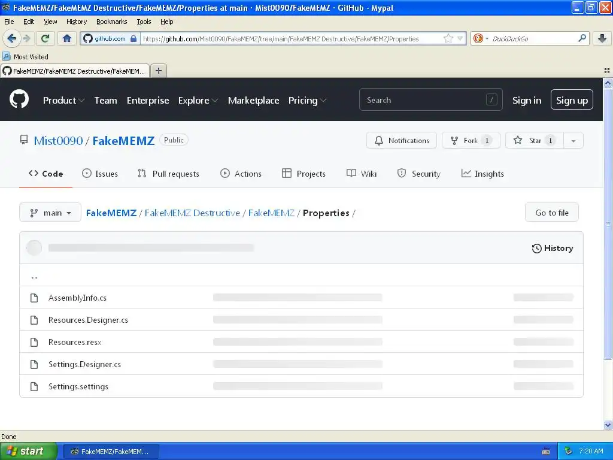Open the AssemblyInfo.cs file
Viewport: 613px width, 460px height.
click(77, 298)
